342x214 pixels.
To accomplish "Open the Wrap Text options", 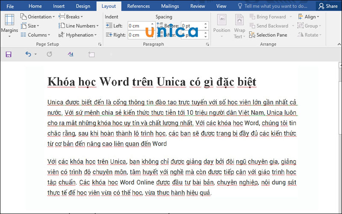I will [239, 26].
